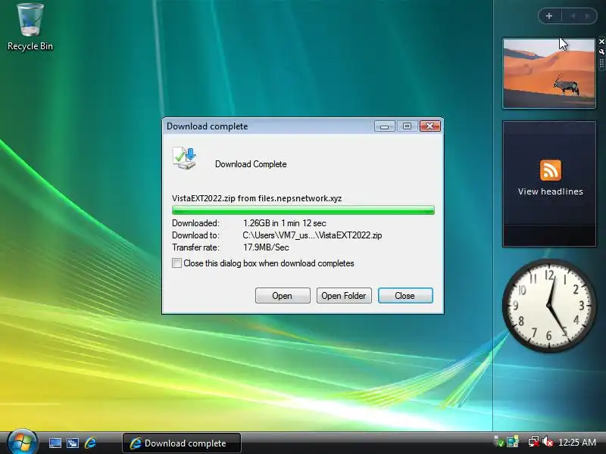This screenshot has width=606, height=454.
Task: Click the '1.26GB in 1 min 12 sec' value
Action: (x=285, y=223)
